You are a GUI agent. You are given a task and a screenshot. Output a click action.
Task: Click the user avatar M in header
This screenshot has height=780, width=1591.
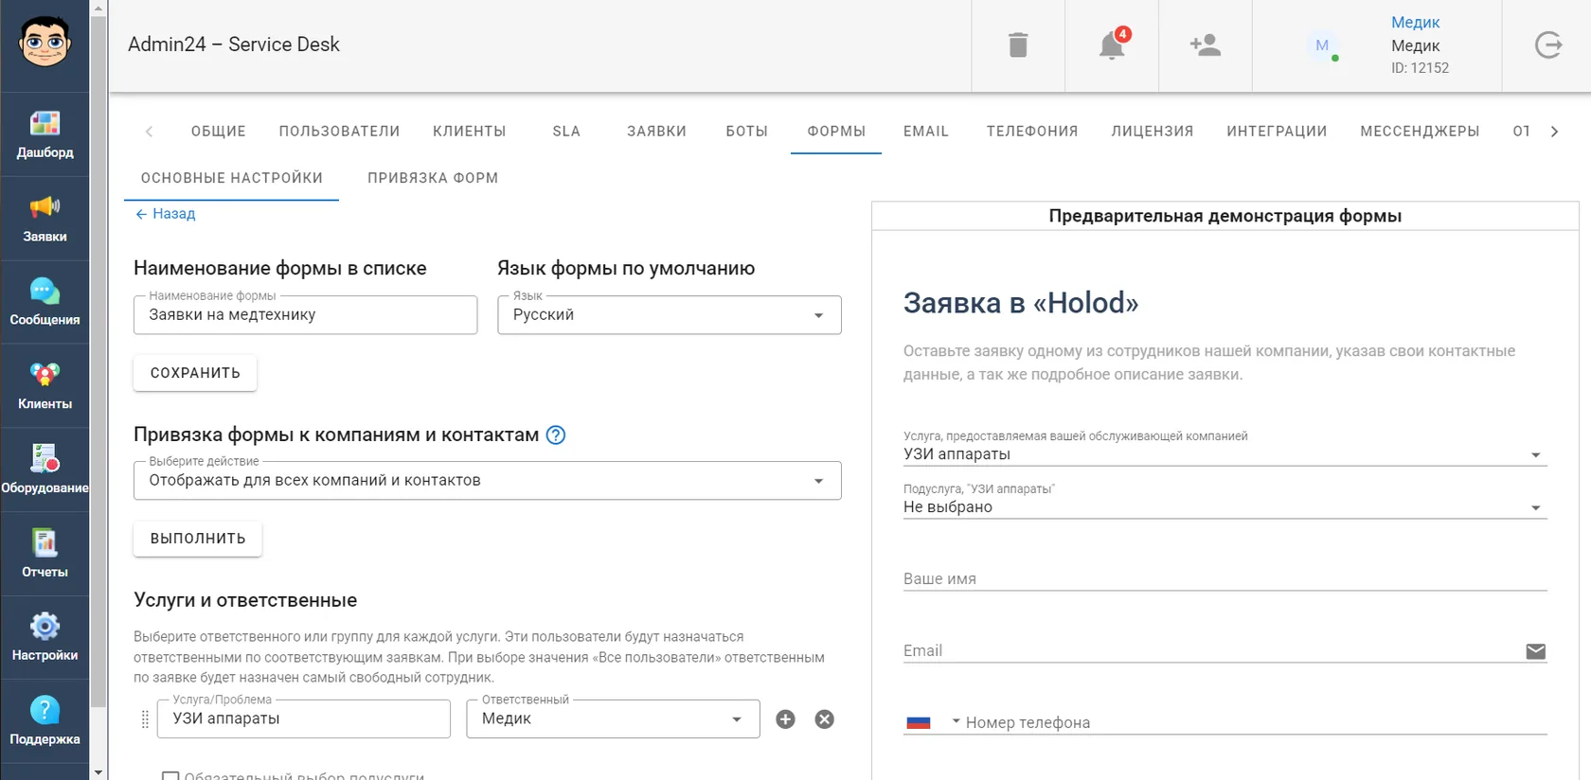(1322, 45)
